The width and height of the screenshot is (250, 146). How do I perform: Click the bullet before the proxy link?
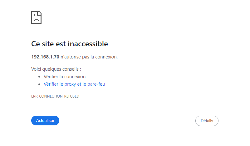[39, 84]
